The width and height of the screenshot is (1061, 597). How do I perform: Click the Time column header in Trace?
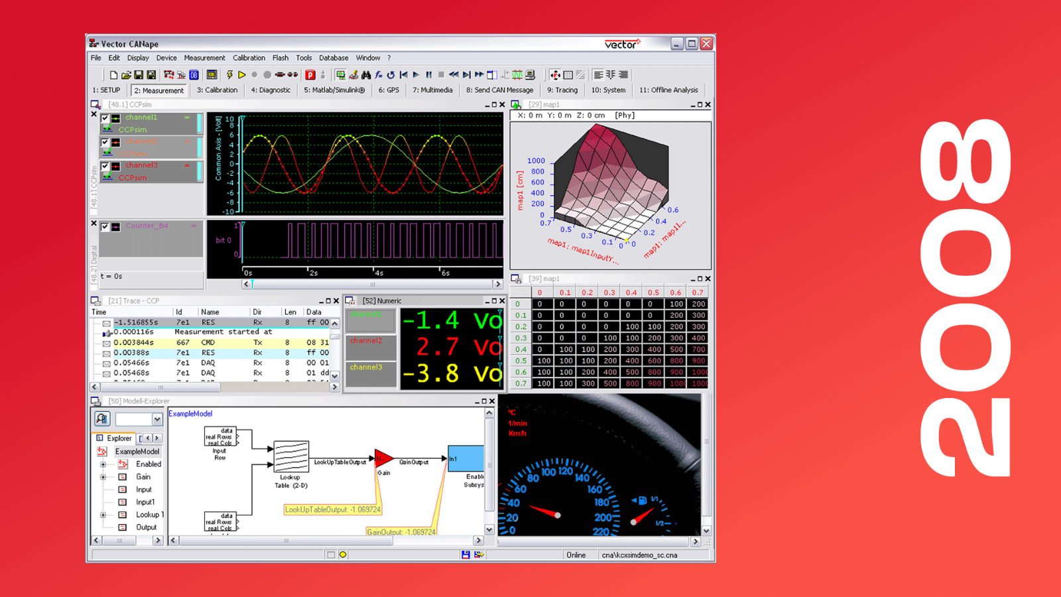tap(131, 312)
